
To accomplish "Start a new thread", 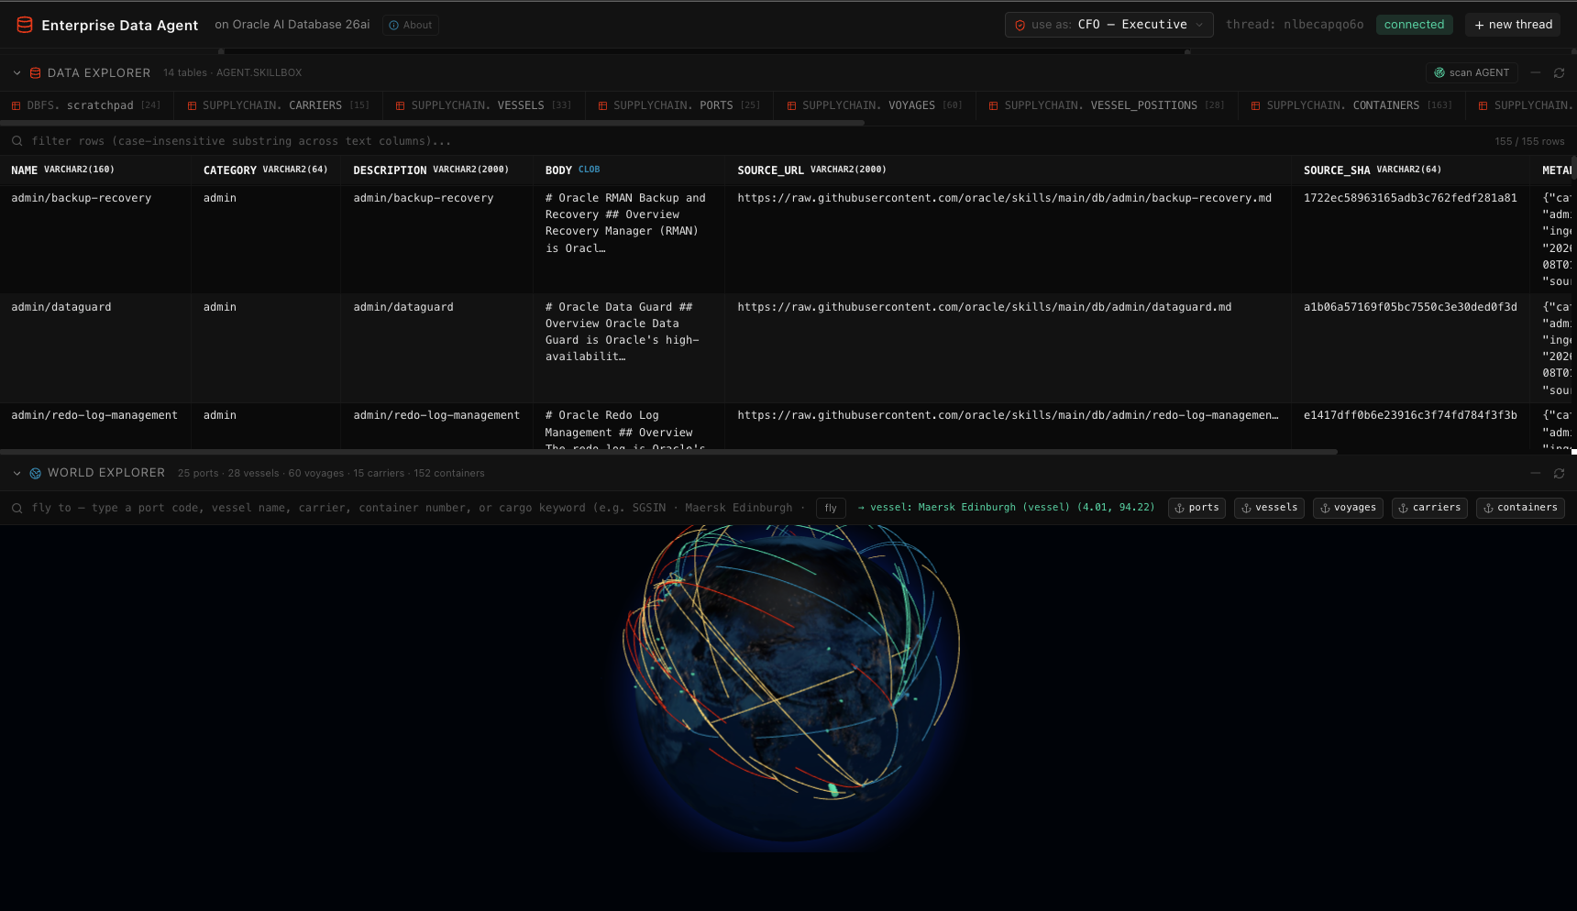I will pyautogui.click(x=1513, y=25).
